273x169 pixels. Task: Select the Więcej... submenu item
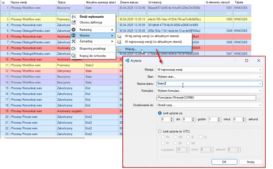click(154, 49)
